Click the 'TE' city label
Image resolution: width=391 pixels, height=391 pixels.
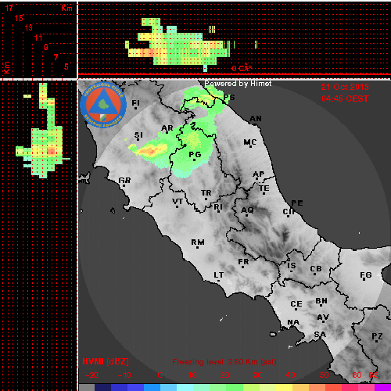pos(264,188)
